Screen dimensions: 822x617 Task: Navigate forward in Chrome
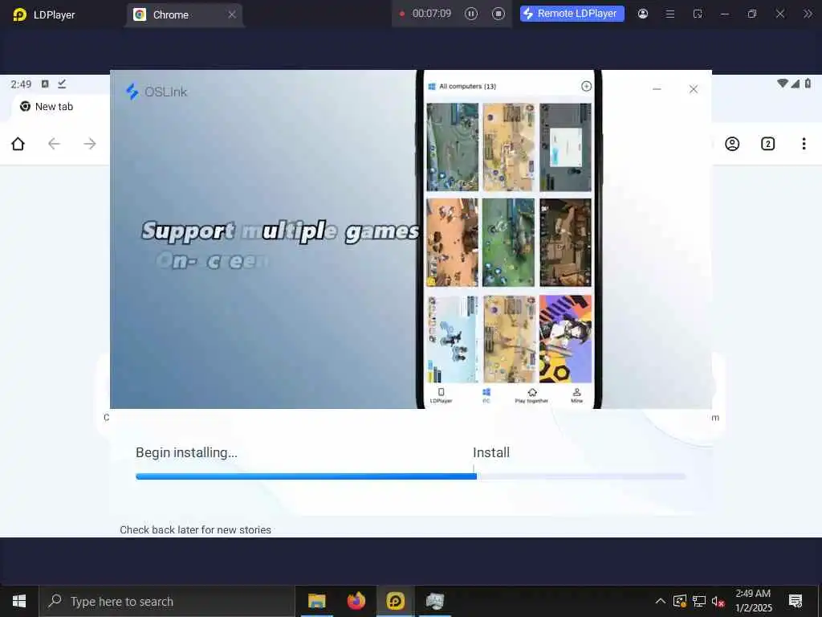(x=90, y=144)
